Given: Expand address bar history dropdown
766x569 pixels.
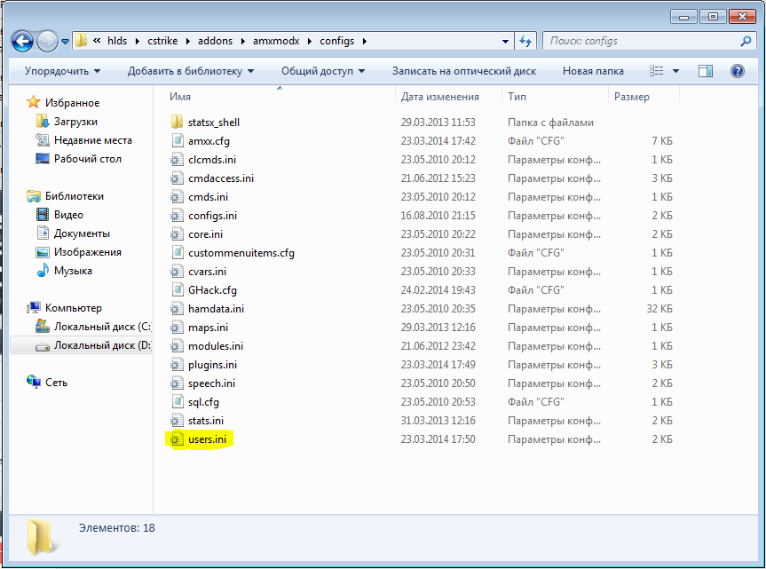Looking at the screenshot, I should tap(506, 42).
